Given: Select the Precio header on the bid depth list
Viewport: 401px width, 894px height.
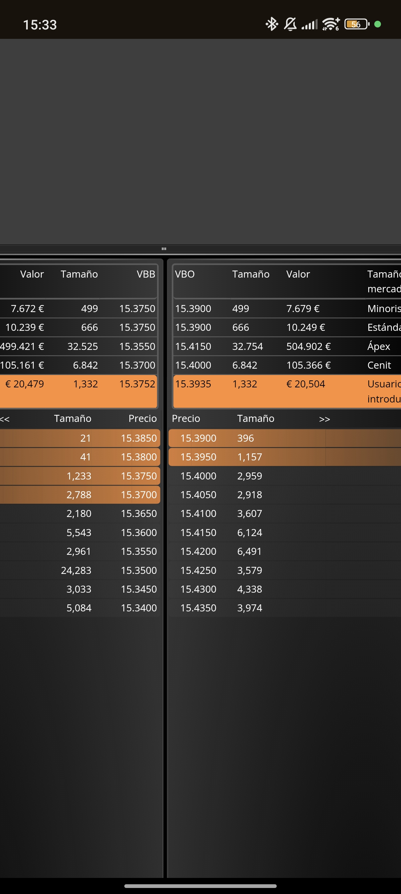Looking at the screenshot, I should 143,419.
